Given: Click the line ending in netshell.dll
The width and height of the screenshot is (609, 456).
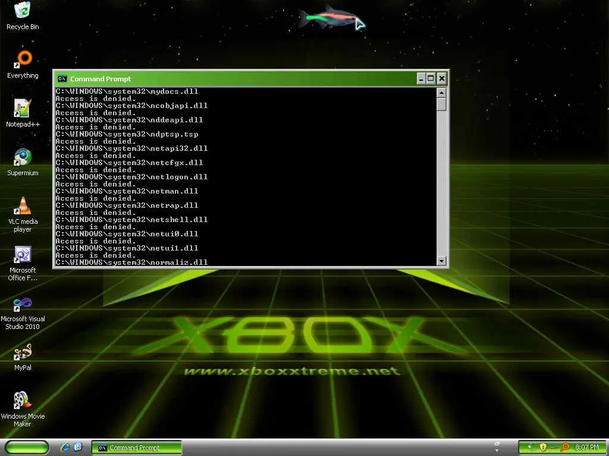Looking at the screenshot, I should [131, 220].
